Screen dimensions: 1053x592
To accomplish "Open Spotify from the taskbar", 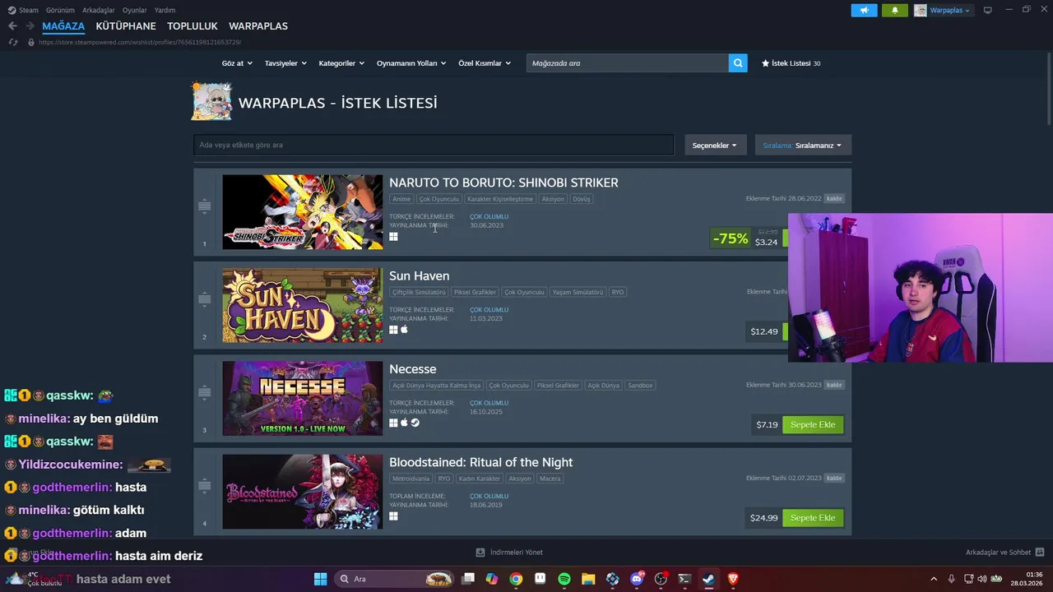I will coord(564,579).
